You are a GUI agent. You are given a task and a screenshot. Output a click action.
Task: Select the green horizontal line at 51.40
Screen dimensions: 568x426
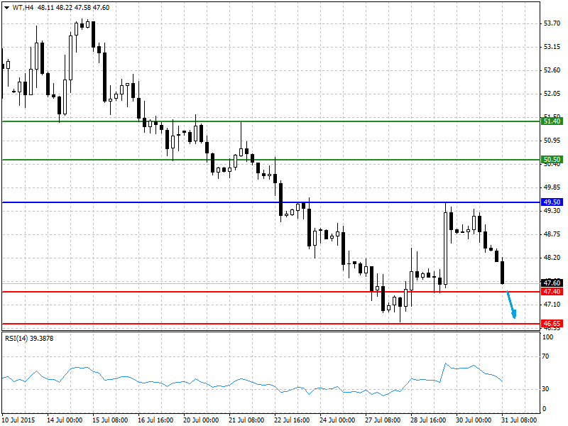point(271,121)
